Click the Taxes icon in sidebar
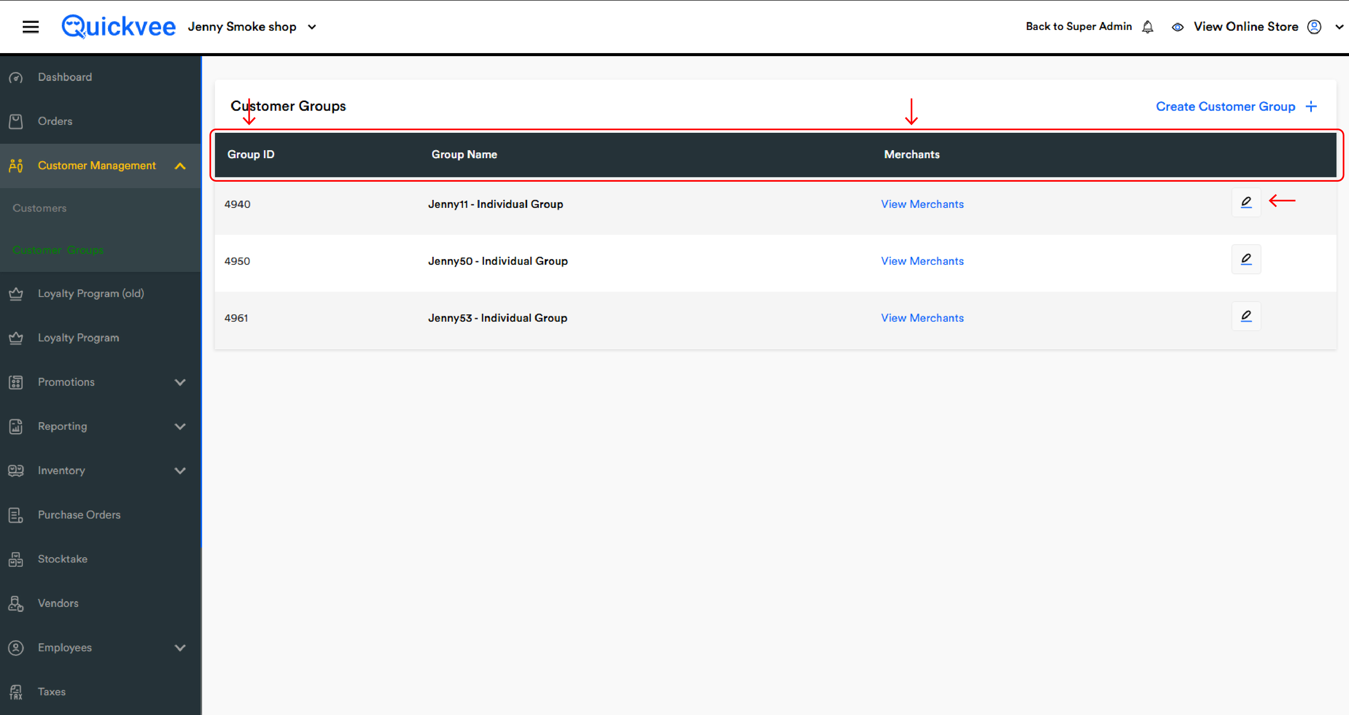The width and height of the screenshot is (1349, 715). coord(16,692)
